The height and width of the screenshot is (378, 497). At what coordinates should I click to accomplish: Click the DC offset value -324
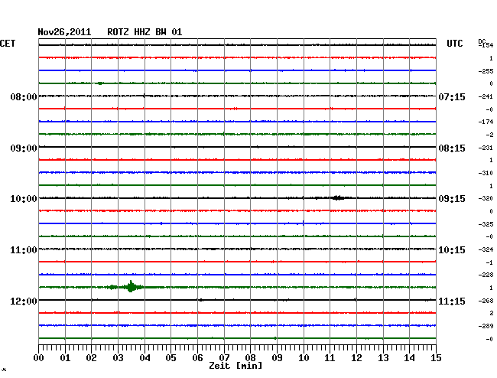[x=486, y=249]
